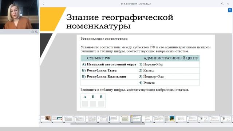The width and height of the screenshot is (233, 131).
Task: Open the slide thumbnail with dark blue vertical bar
Action: [113, 119]
